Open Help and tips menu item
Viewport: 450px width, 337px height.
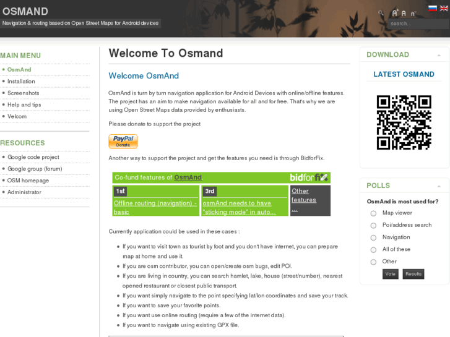coord(24,105)
